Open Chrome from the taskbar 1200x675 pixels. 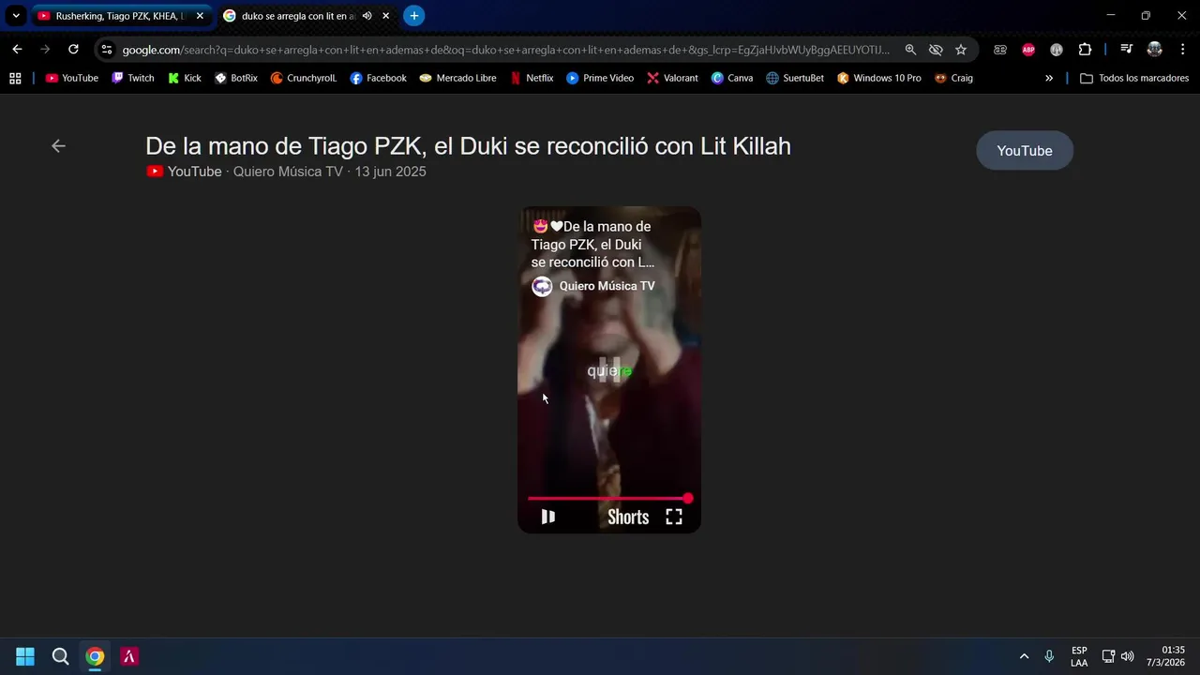95,656
